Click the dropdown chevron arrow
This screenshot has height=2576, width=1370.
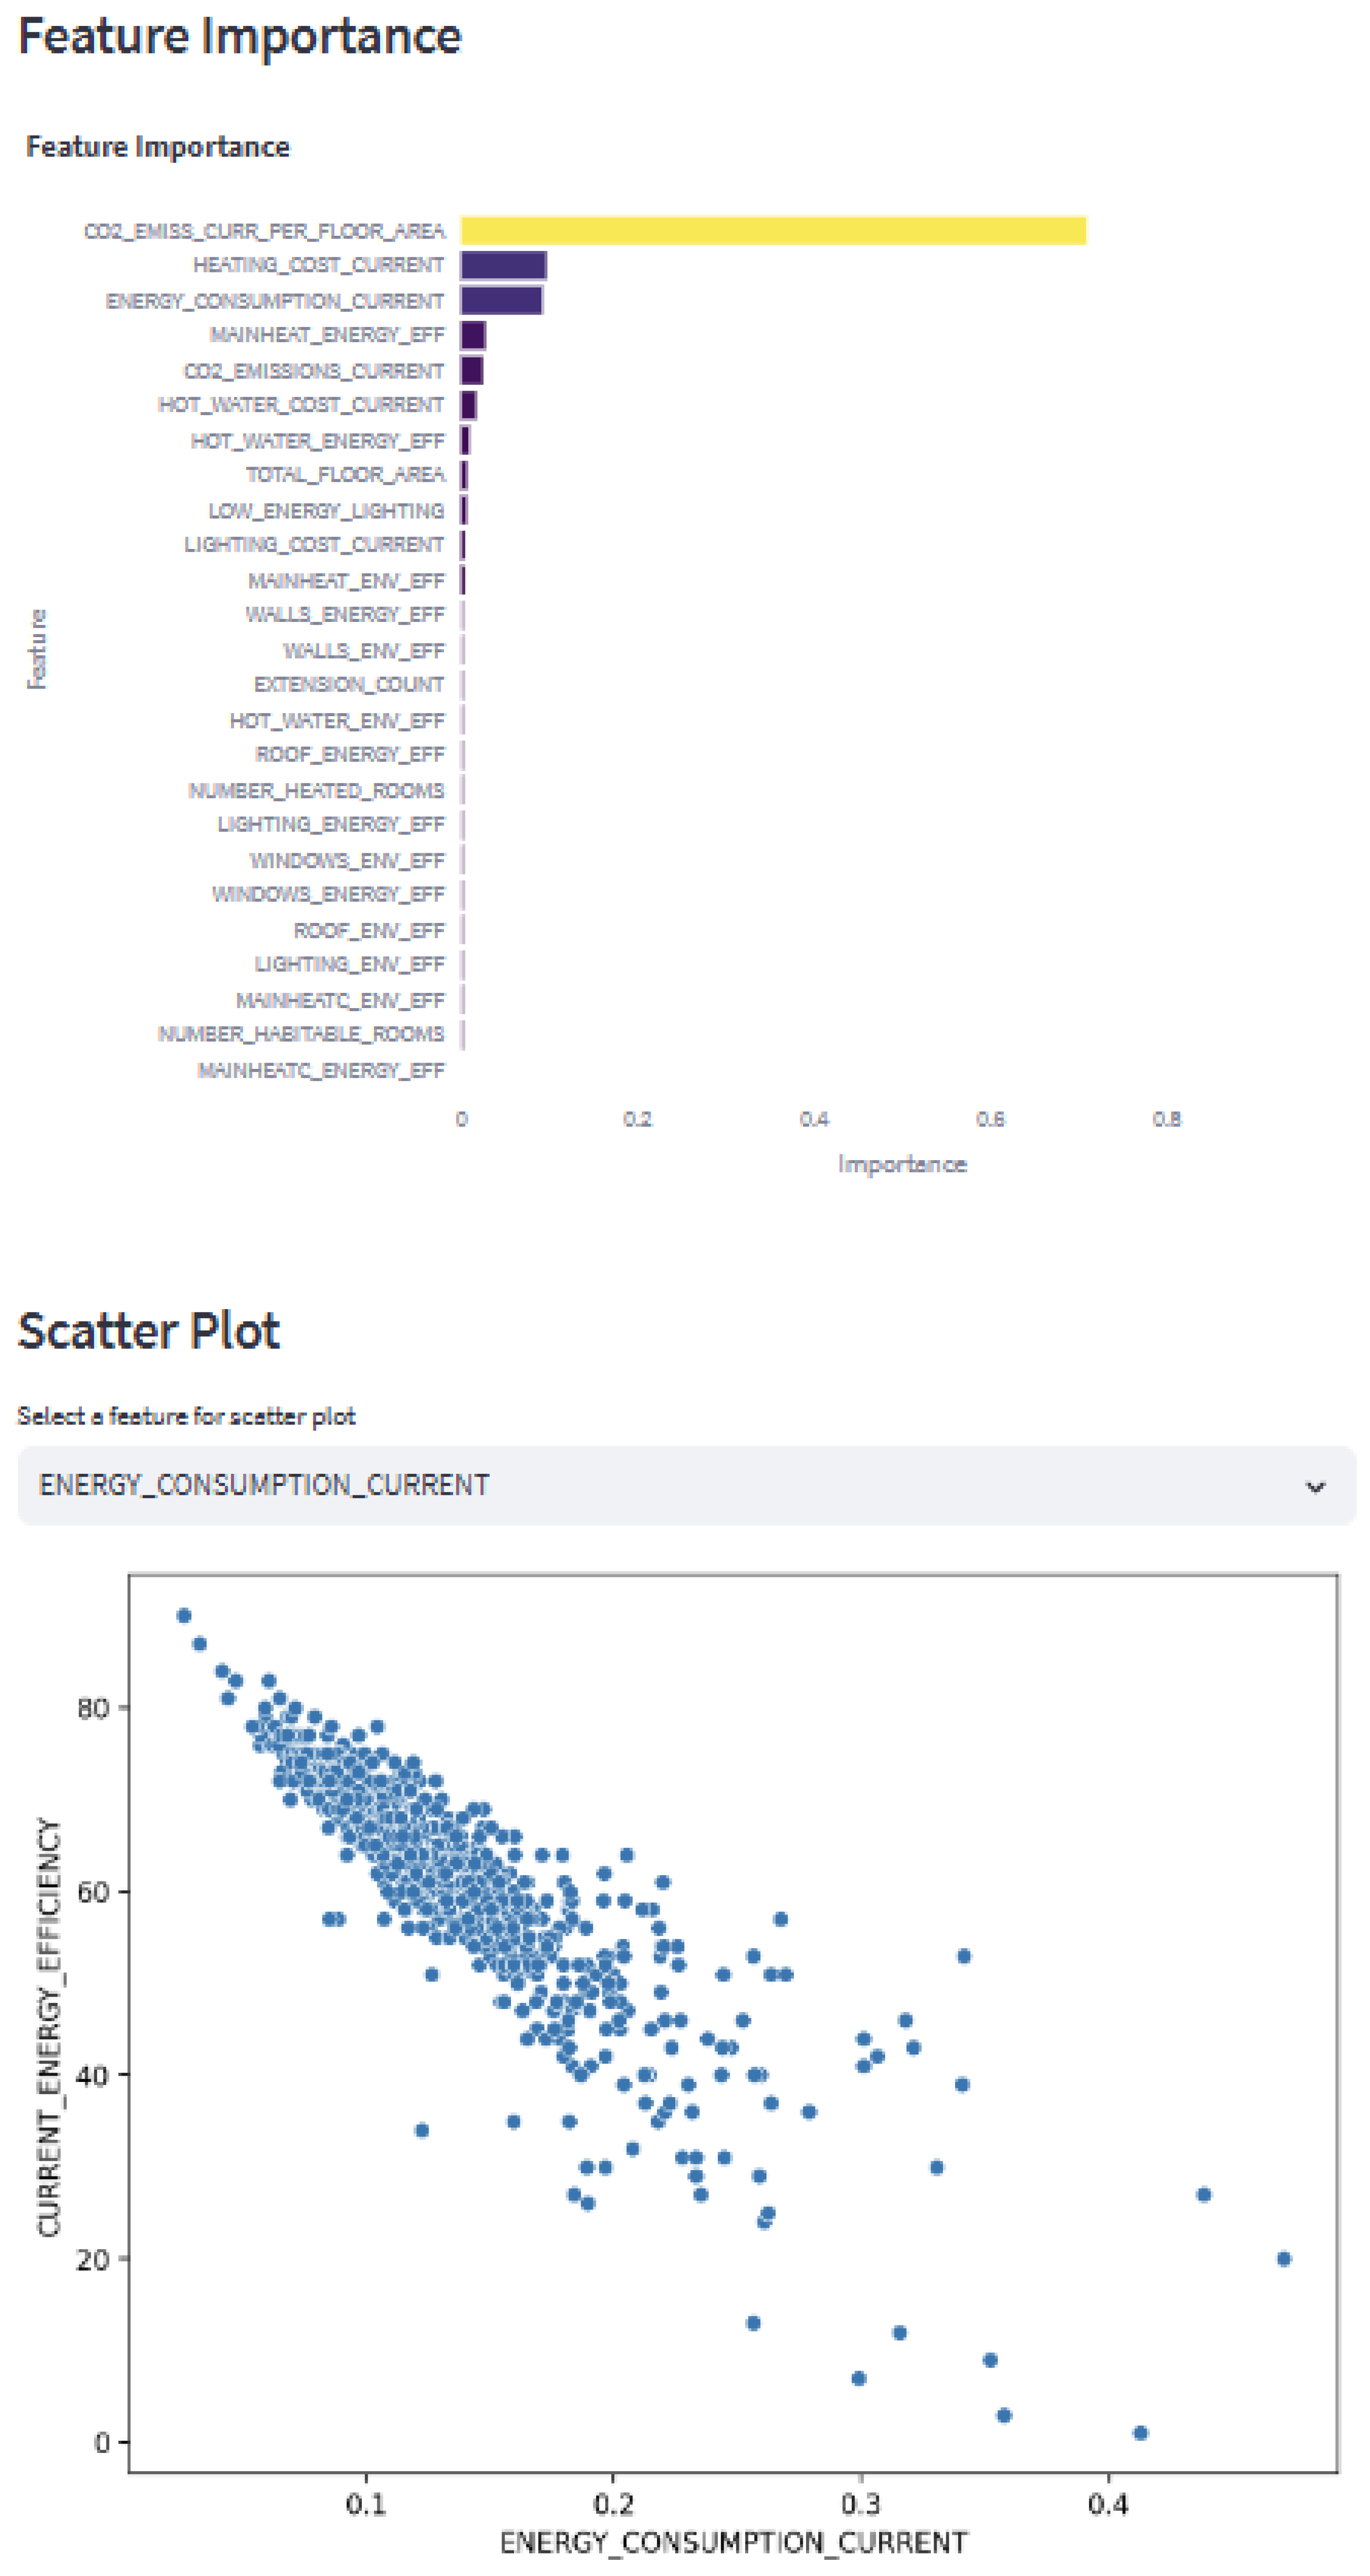(x=1315, y=1487)
